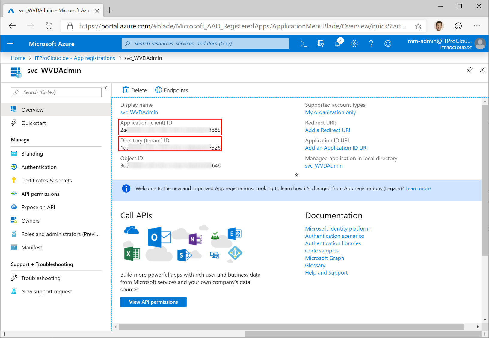Open the managed application svc_WVDAdmin link
The height and width of the screenshot is (338, 489).
[x=324, y=165]
